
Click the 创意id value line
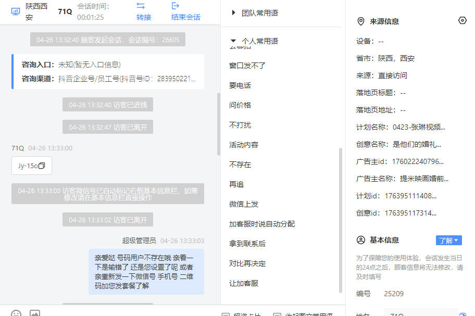click(396, 213)
